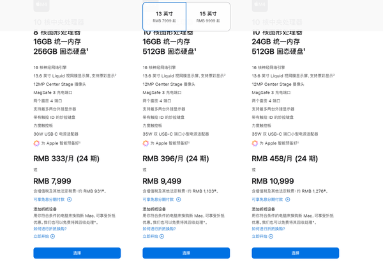Click 选择 button for RMB 10,999 model

(296, 253)
